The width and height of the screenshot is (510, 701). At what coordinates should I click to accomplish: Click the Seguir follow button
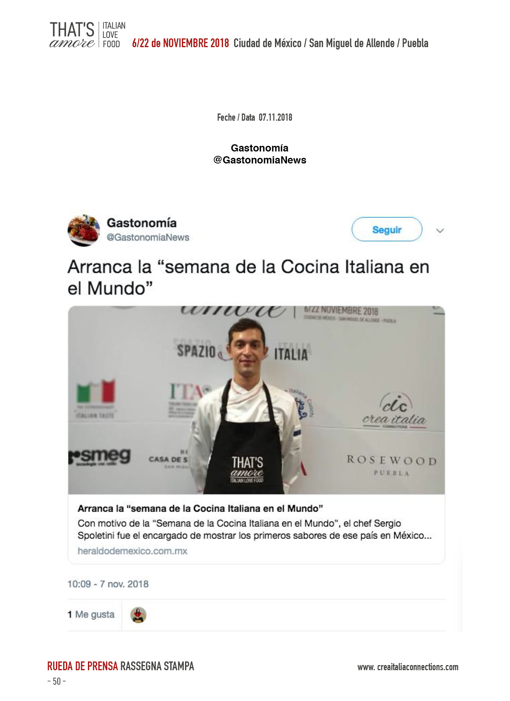(x=386, y=229)
